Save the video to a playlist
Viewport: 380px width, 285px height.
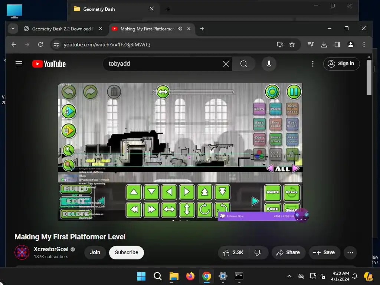[324, 253]
